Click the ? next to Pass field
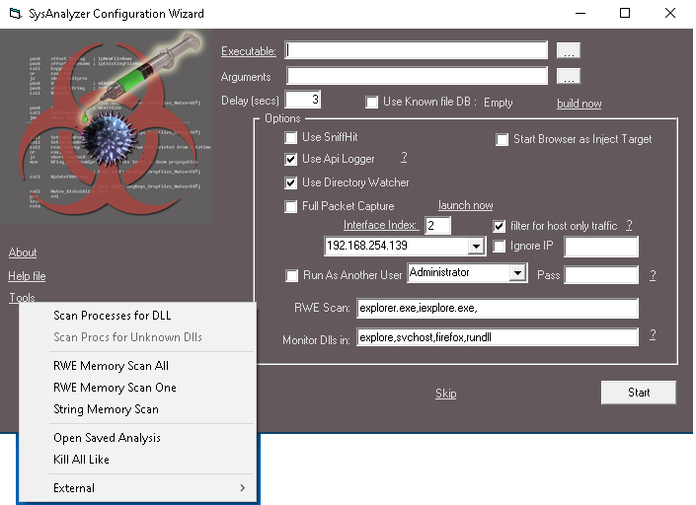Screen dimensions: 696x505 [653, 275]
